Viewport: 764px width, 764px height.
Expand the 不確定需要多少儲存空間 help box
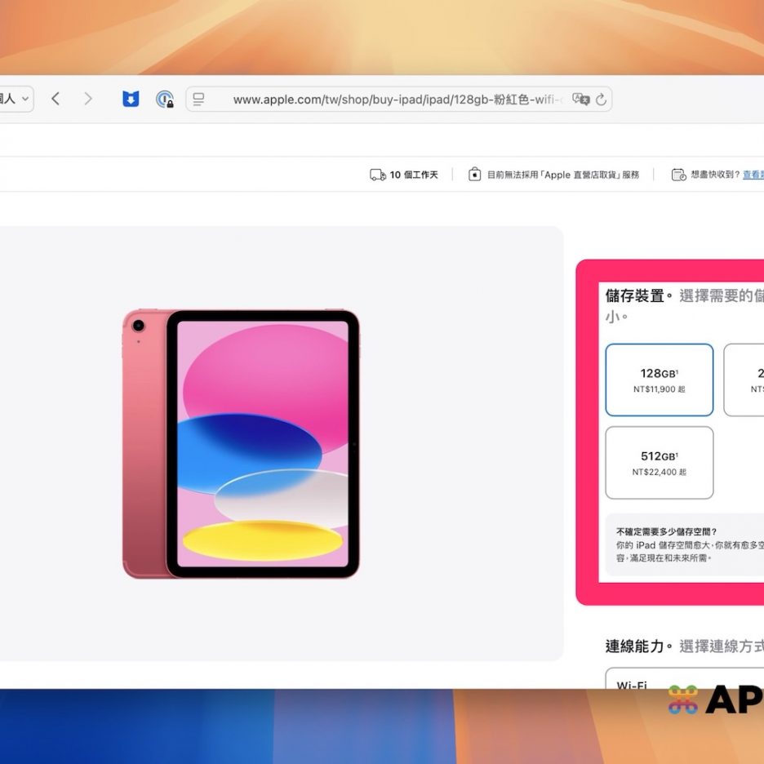(x=684, y=544)
